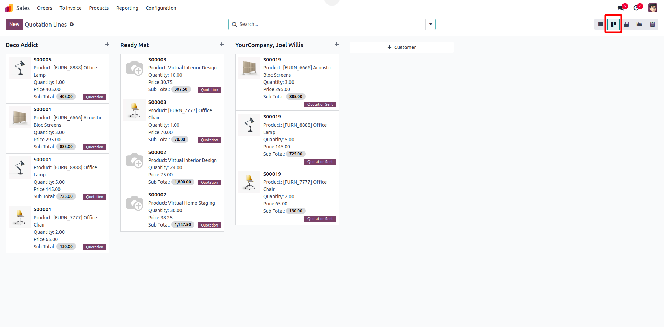Open the graph view
Image resolution: width=664 pixels, height=327 pixels.
pyautogui.click(x=639, y=24)
